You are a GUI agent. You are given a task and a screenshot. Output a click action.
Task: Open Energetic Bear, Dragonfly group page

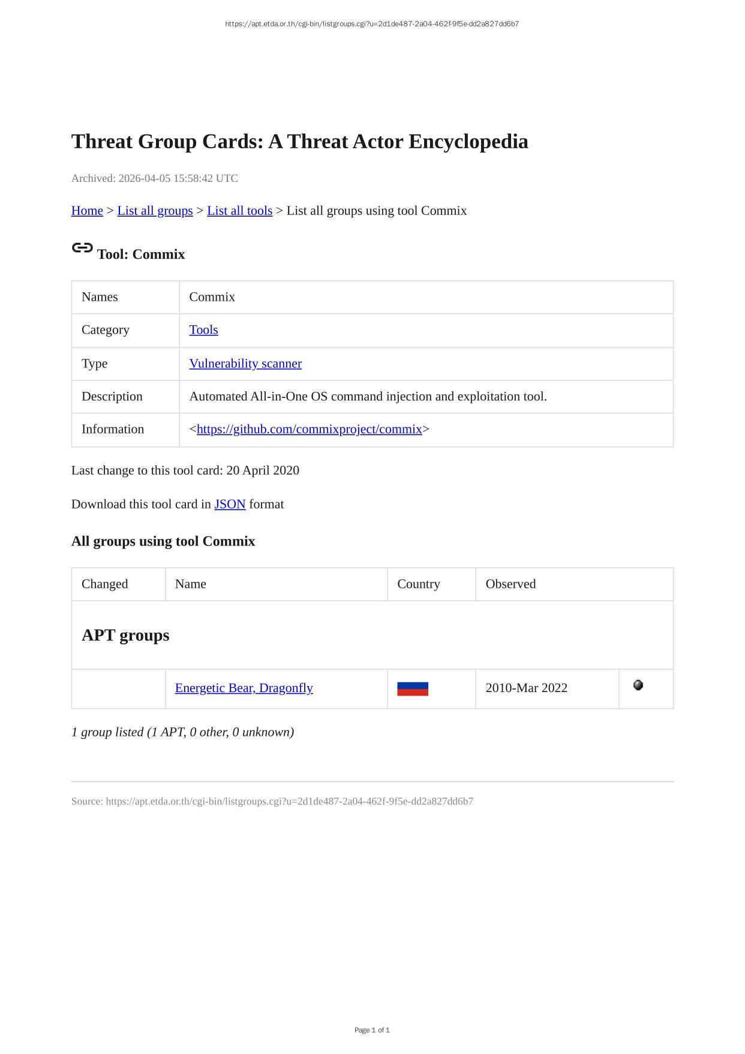tap(244, 688)
